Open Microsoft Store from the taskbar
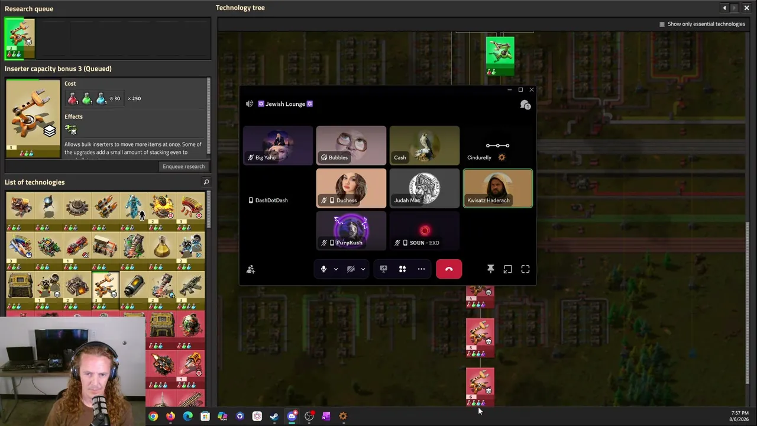 (x=205, y=417)
